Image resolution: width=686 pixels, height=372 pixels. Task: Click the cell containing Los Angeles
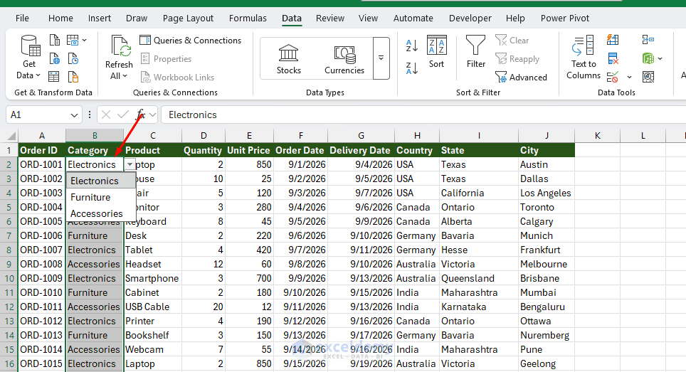coord(546,193)
